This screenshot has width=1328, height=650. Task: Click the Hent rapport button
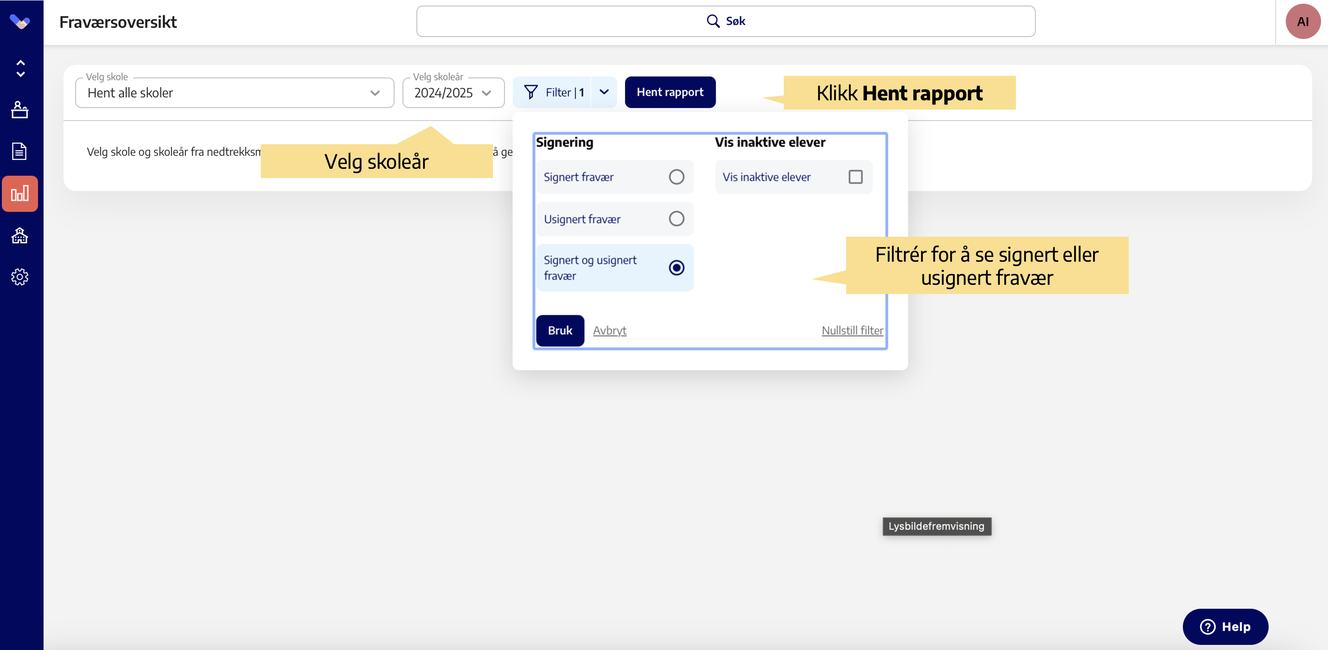tap(670, 93)
